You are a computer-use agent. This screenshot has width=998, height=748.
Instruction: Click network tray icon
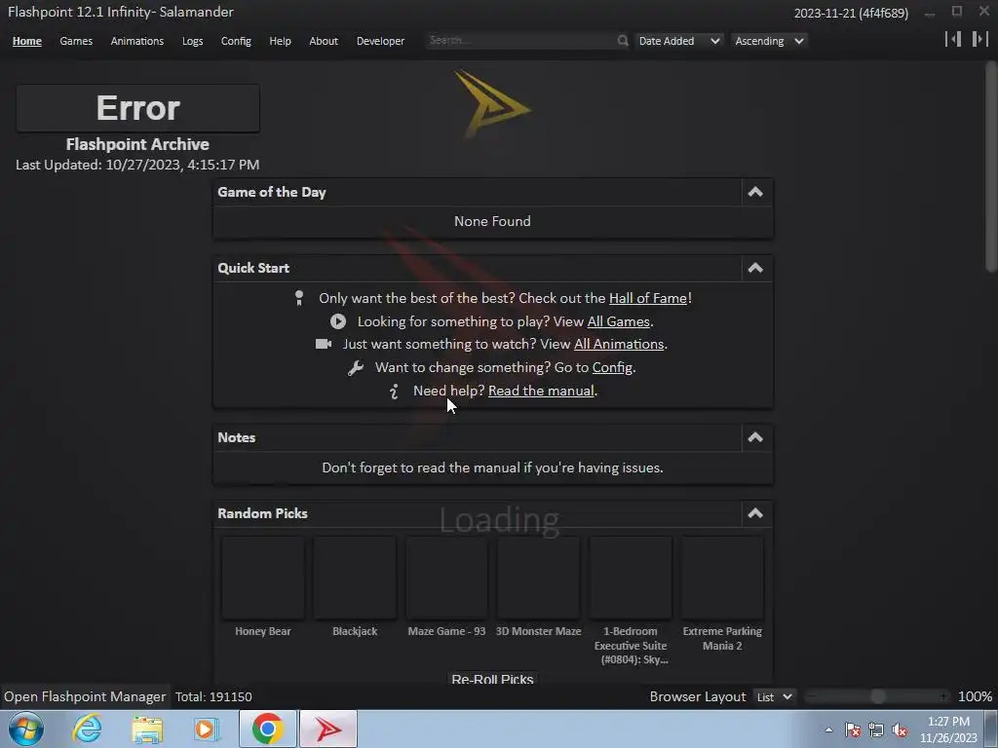pos(876,729)
